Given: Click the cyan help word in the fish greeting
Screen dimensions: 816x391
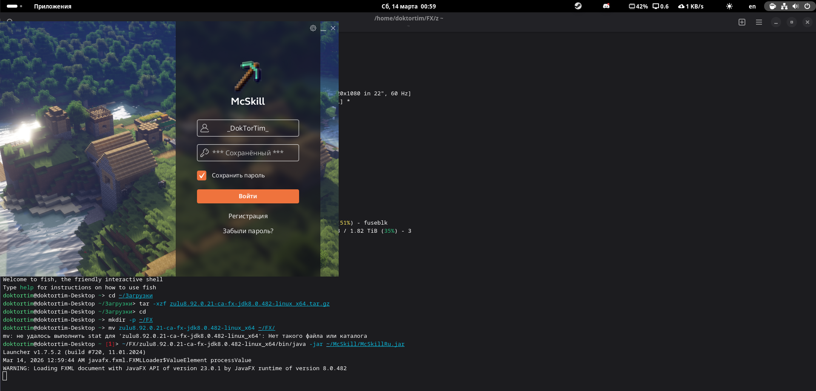Looking at the screenshot, I should pyautogui.click(x=27, y=288).
